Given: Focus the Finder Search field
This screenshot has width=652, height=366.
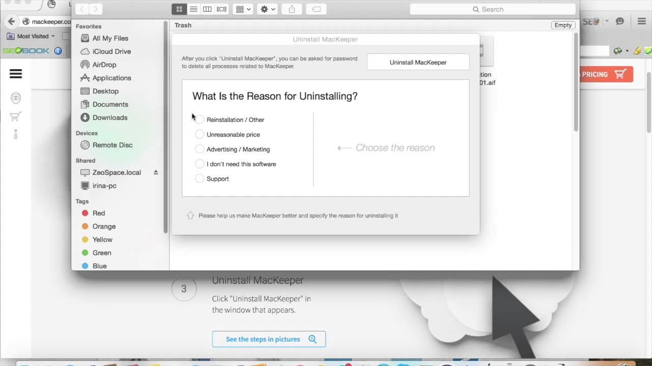Looking at the screenshot, I should [492, 9].
